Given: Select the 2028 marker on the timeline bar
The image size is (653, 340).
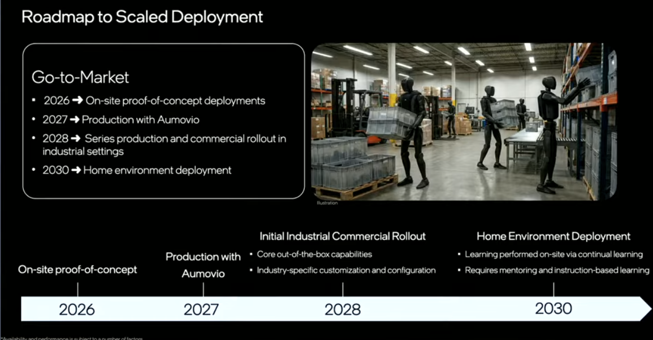Looking at the screenshot, I should pos(342,310).
